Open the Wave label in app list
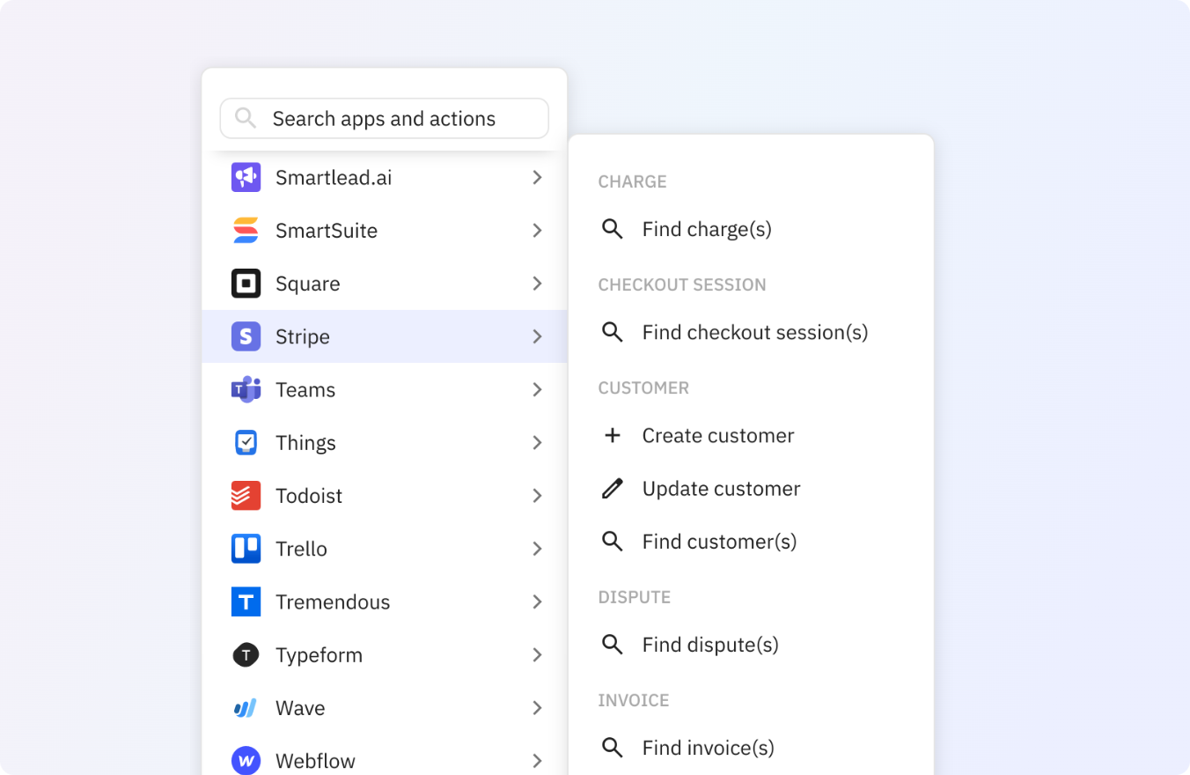 (300, 707)
